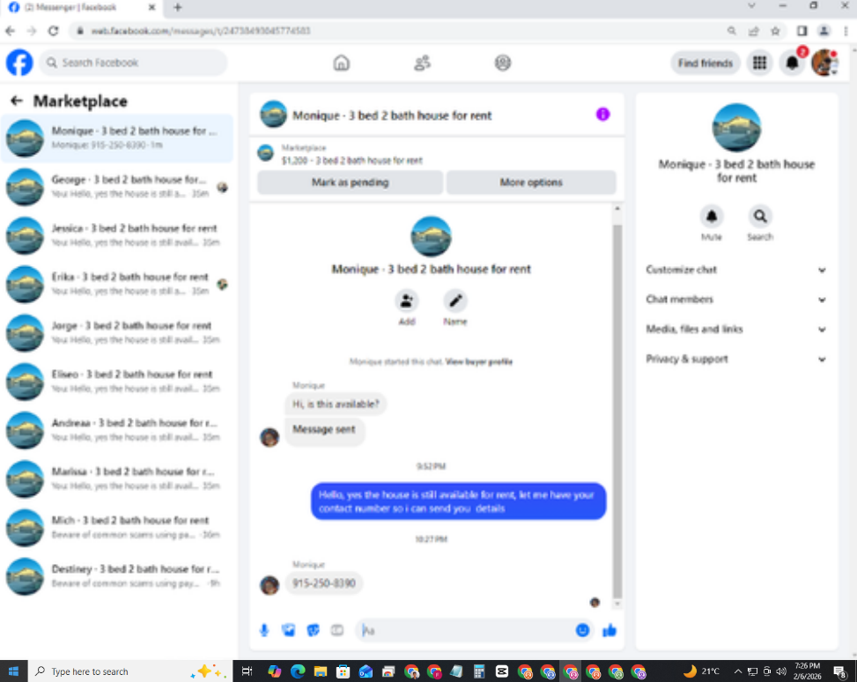Click Add people icon in chat
Screen dimensions: 857x682
click(406, 300)
